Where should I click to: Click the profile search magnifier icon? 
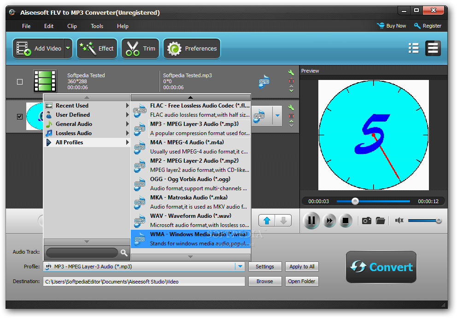[124, 253]
